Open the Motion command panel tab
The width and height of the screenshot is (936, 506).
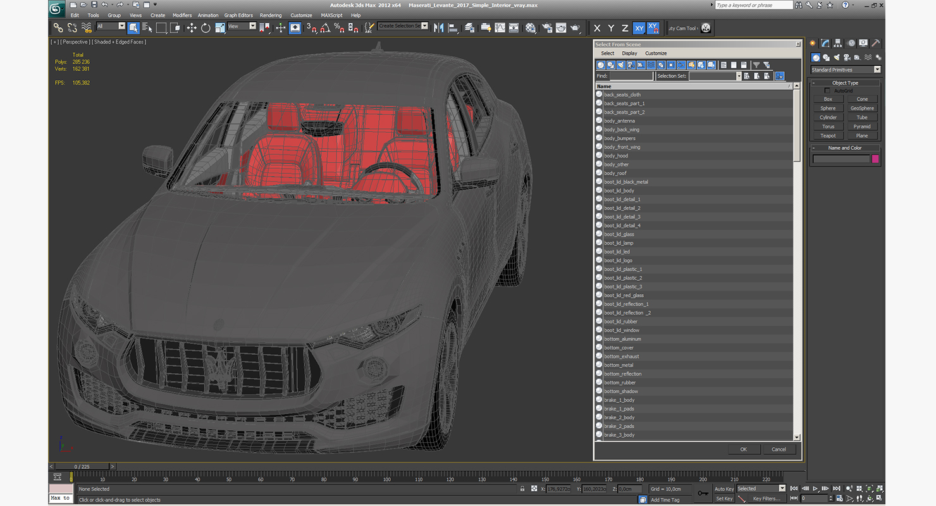851,44
